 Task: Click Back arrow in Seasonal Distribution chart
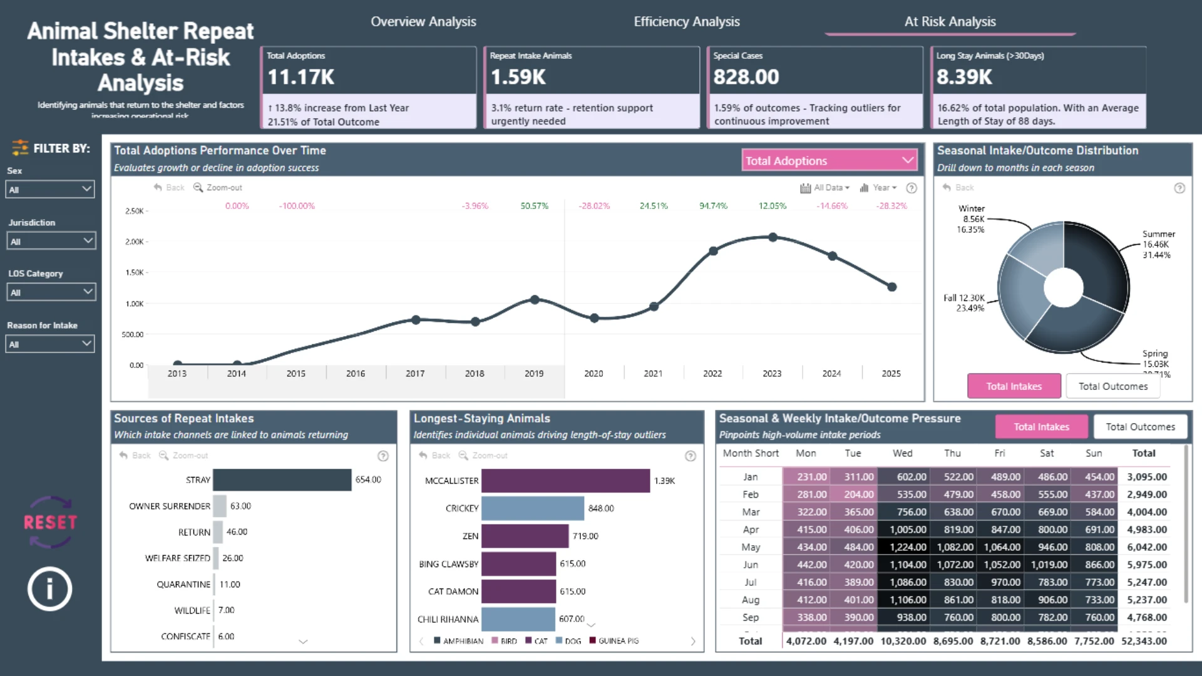click(x=958, y=188)
